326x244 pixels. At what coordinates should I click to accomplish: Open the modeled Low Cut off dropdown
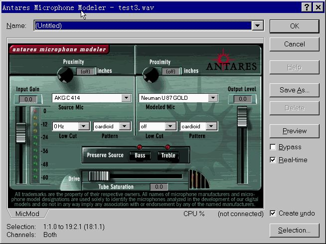coord(170,126)
